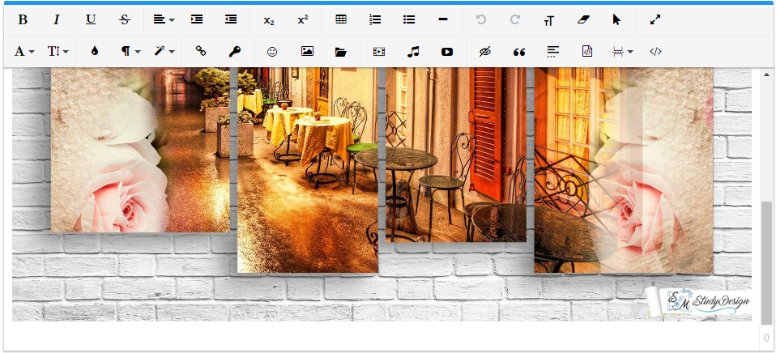
Task: Click the eraser to clear formatting
Action: pos(583,19)
